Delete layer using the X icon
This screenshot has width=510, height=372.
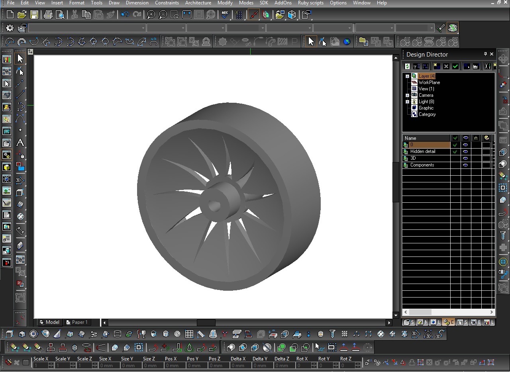click(446, 66)
